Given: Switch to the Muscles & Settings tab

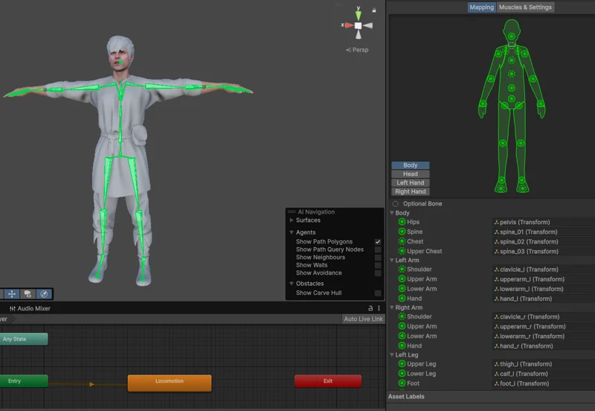Looking at the screenshot, I should pyautogui.click(x=525, y=7).
